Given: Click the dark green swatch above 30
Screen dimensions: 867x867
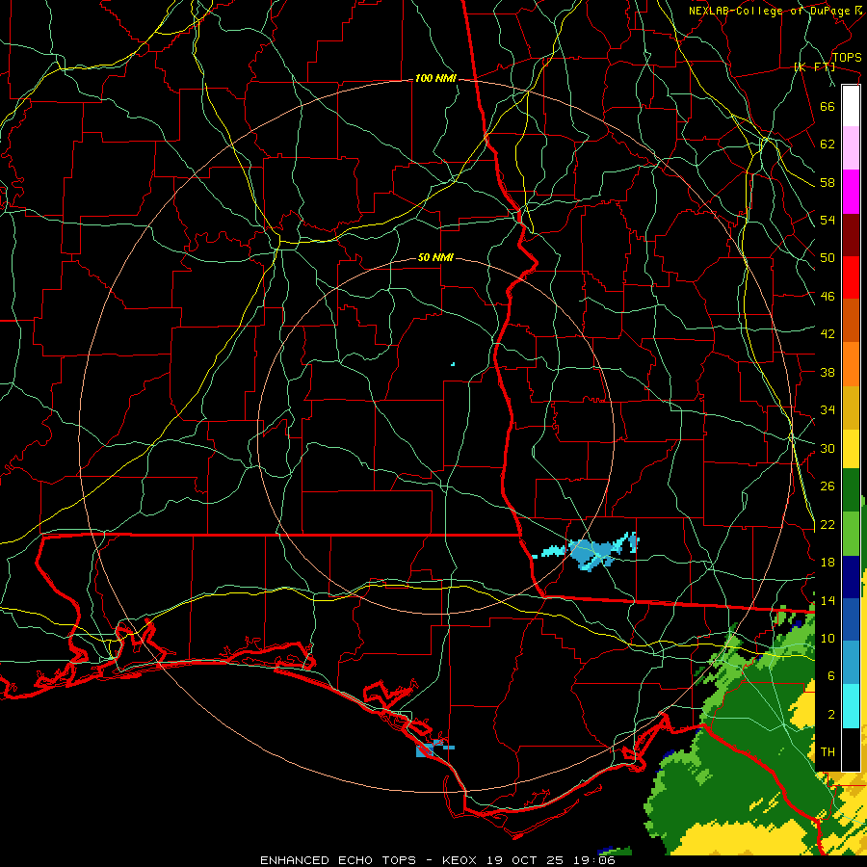Looking at the screenshot, I should pyautogui.click(x=851, y=490).
